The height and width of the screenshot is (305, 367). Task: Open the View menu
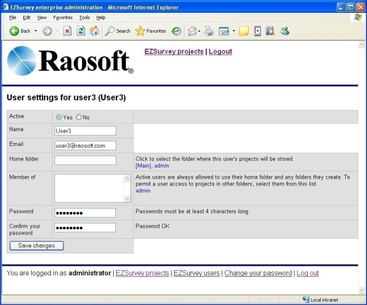point(42,17)
